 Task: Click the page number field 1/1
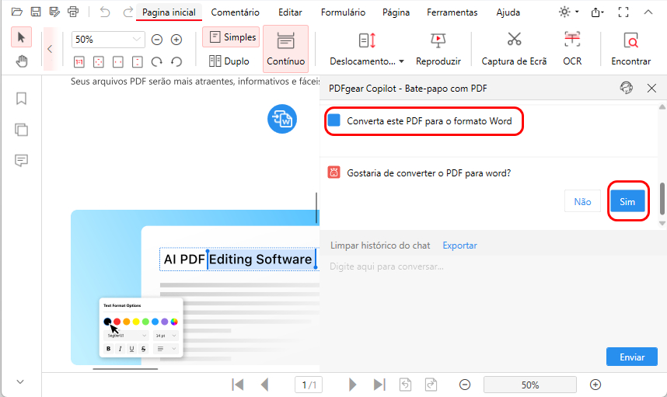(309, 385)
